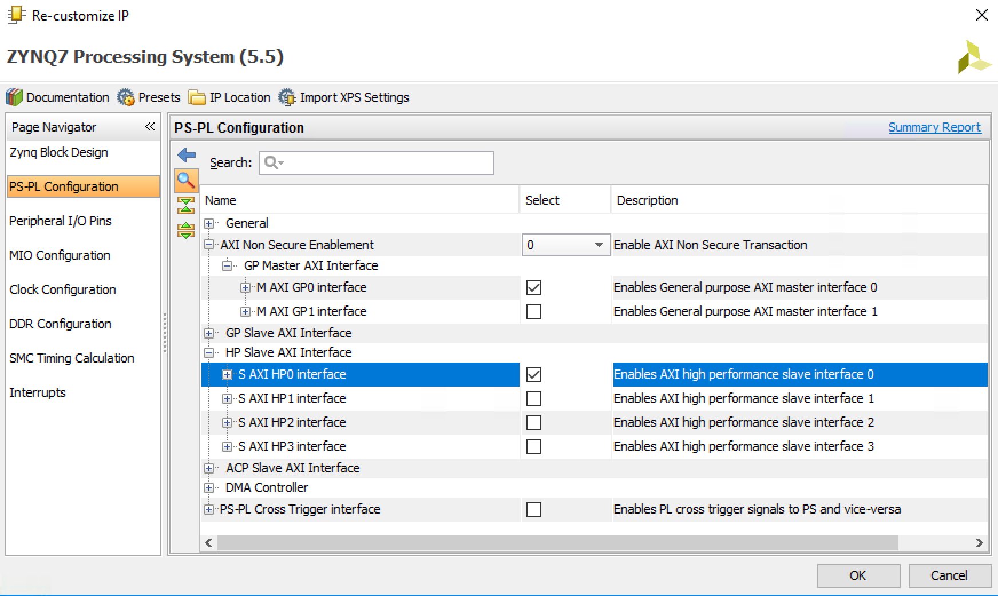Click the Import XPS Settings icon

[287, 97]
